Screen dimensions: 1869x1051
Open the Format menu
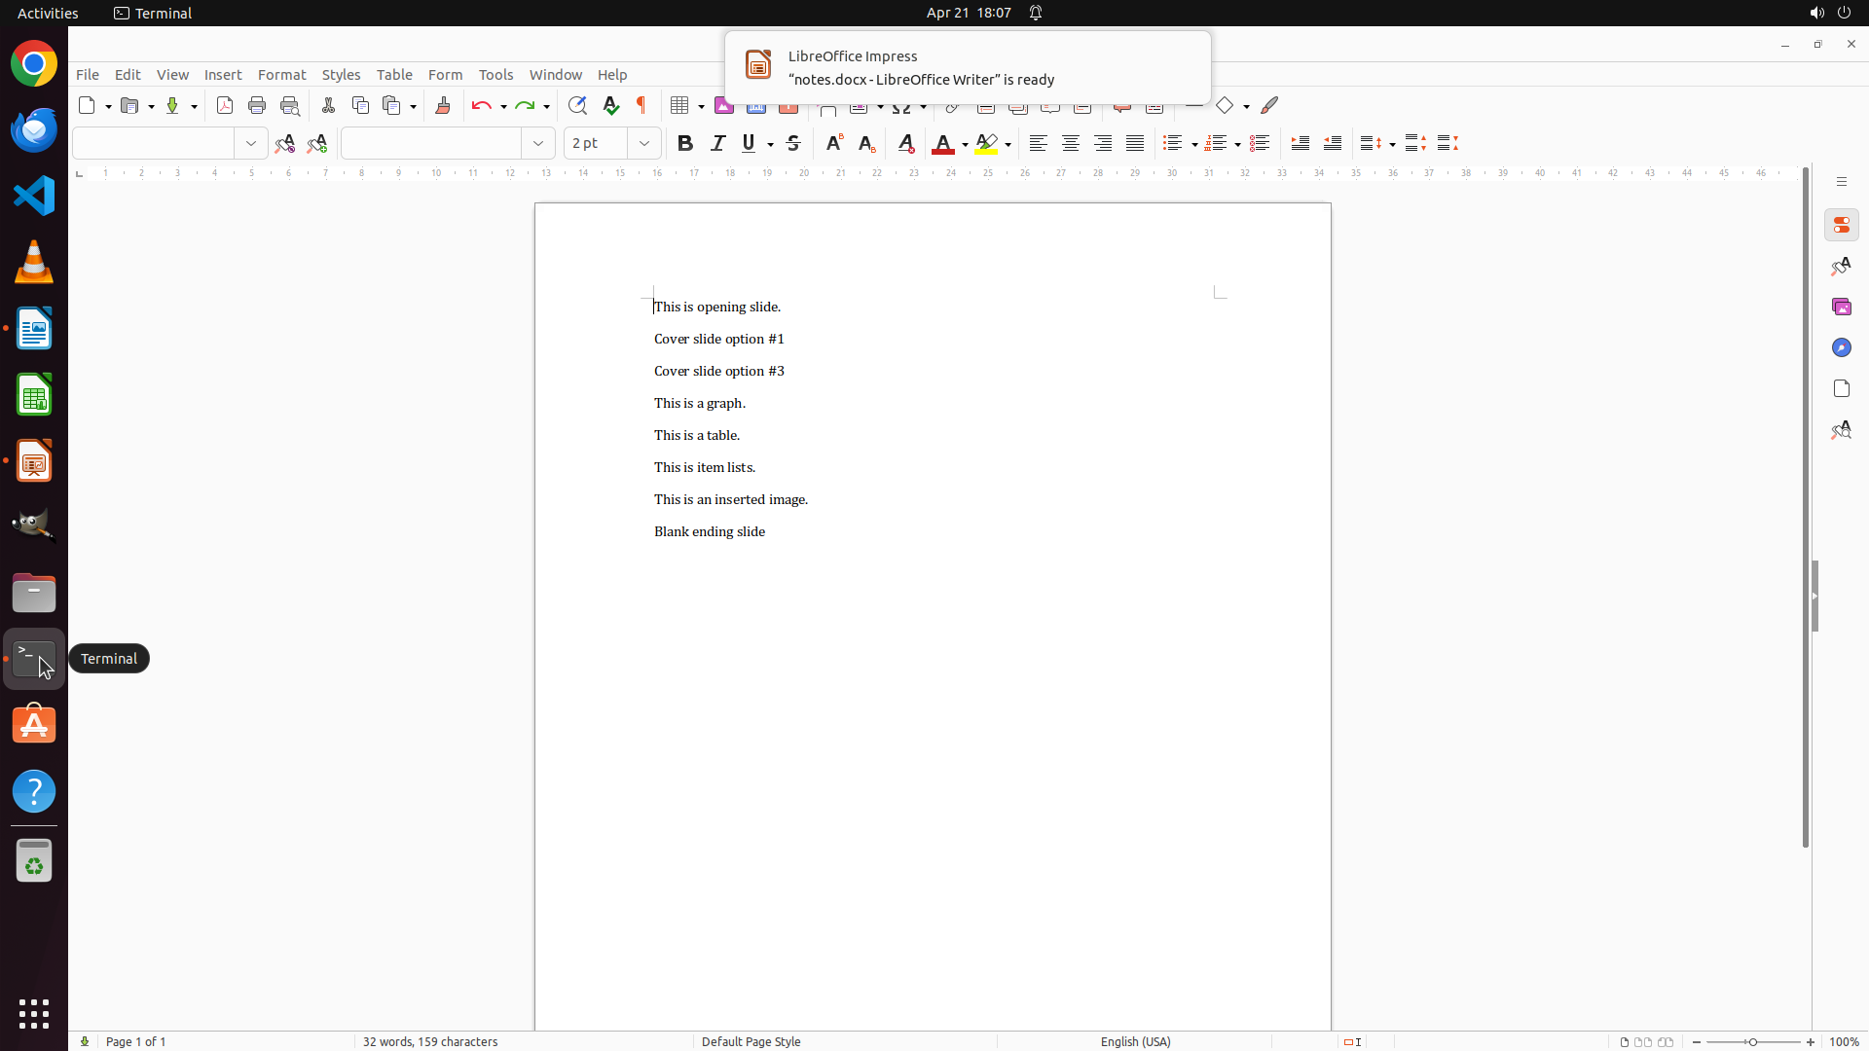point(281,75)
